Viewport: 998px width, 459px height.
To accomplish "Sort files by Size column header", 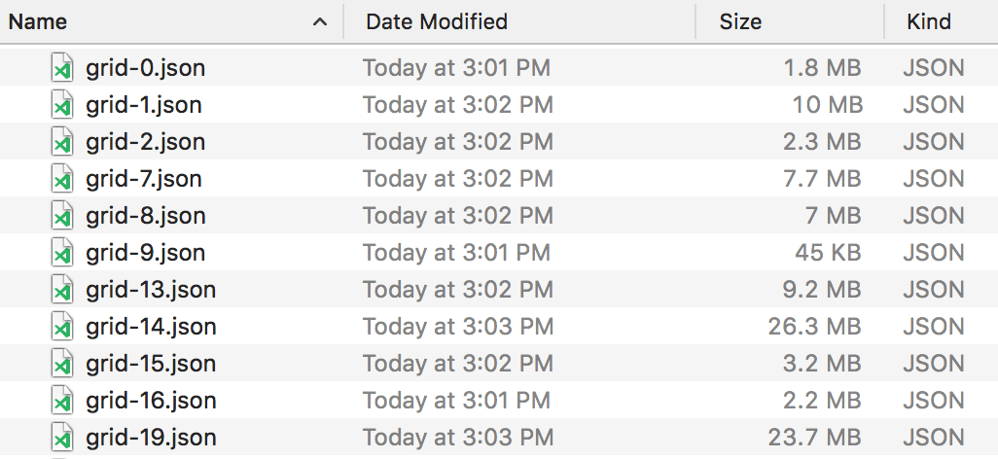I will pos(740,21).
